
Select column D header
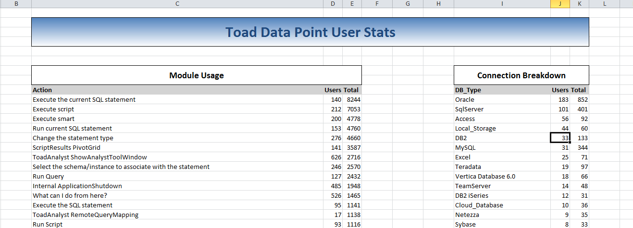point(333,4)
